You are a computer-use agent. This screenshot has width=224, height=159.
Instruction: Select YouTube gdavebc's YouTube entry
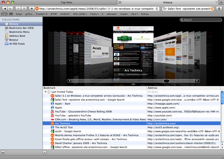(132, 116)
